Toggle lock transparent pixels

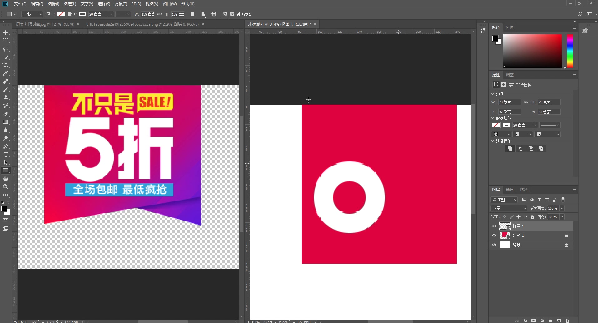click(x=505, y=217)
